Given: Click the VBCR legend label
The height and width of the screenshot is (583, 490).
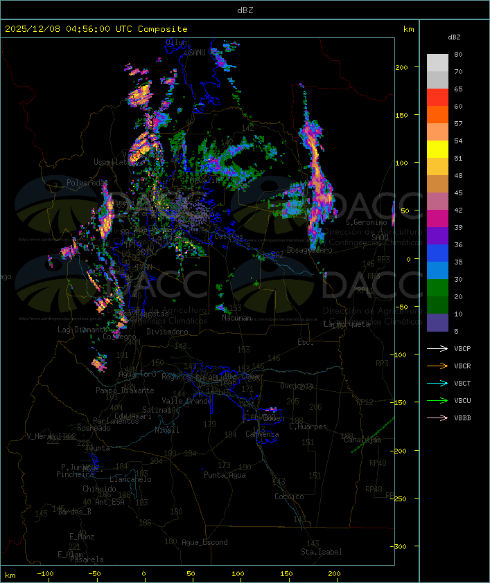Looking at the screenshot, I should pyautogui.click(x=462, y=366).
